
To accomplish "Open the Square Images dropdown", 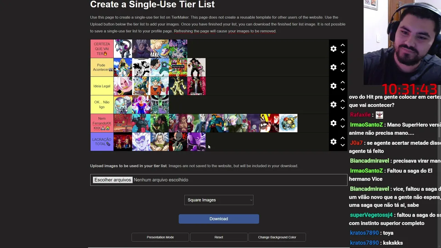I will pos(219,200).
